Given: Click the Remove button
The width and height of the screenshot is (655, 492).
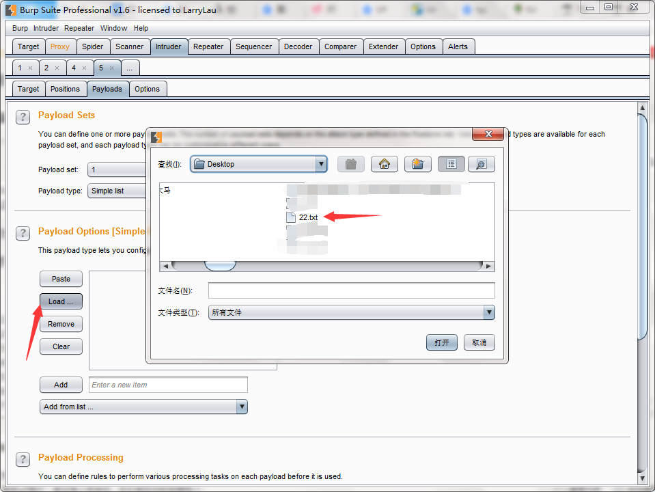Looking at the screenshot, I should (x=61, y=324).
